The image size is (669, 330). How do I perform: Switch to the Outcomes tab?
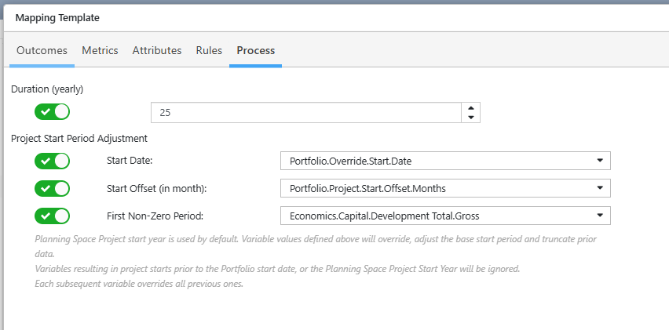coord(42,51)
